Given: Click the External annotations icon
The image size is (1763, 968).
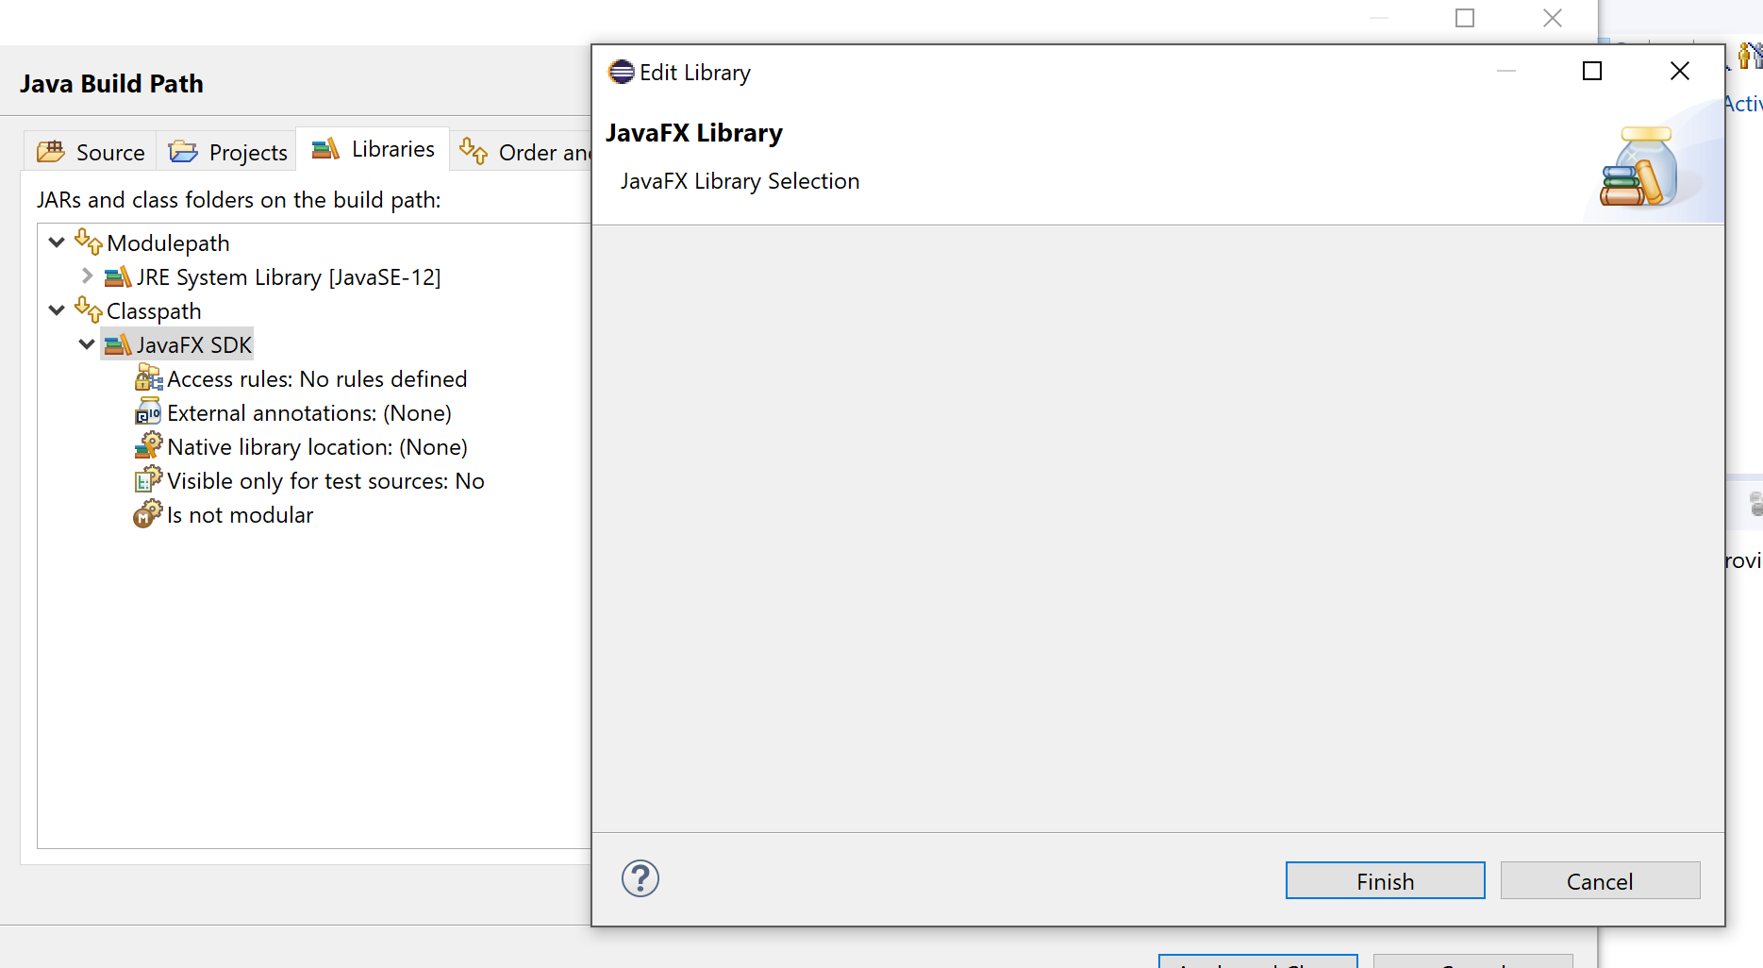Looking at the screenshot, I should pos(148,410).
